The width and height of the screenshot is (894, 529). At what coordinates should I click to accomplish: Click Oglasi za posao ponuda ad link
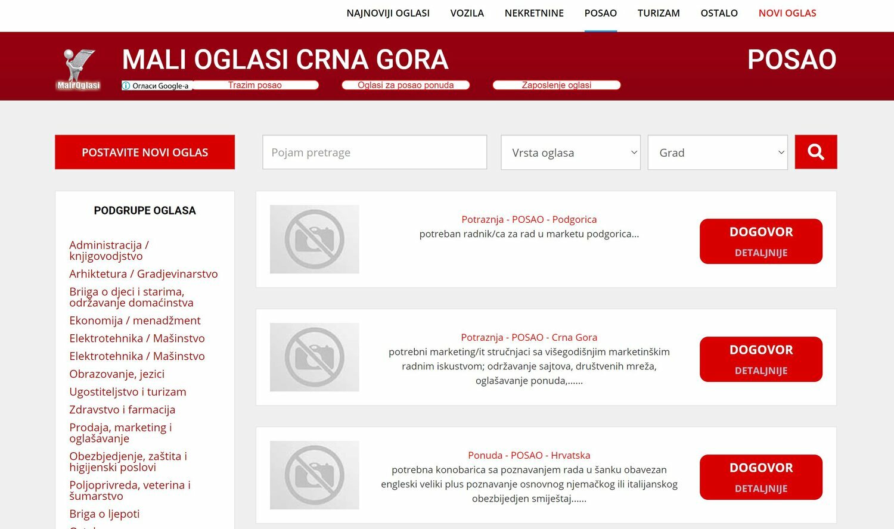(x=406, y=85)
